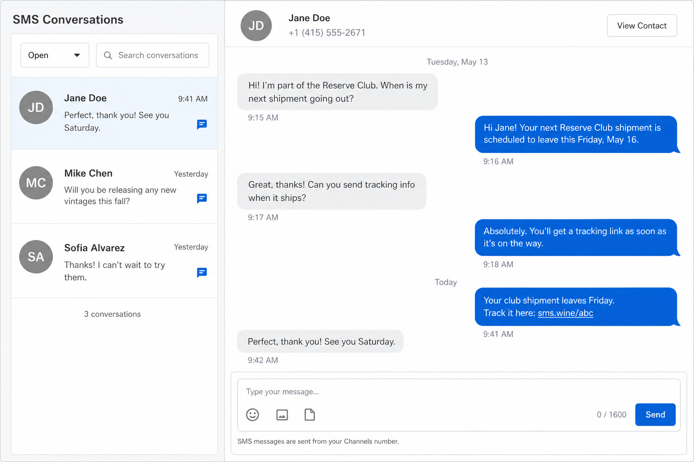The height and width of the screenshot is (462, 694).
Task: Click the View Contact button
Action: pos(642,26)
